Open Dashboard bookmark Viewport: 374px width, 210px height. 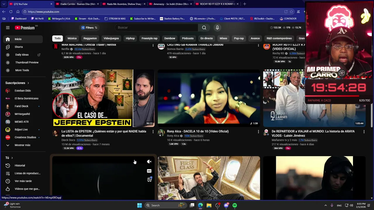(19, 19)
